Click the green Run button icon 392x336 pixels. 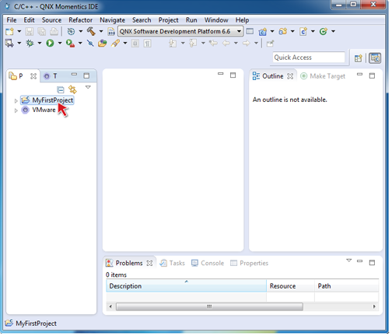pyautogui.click(x=50, y=43)
